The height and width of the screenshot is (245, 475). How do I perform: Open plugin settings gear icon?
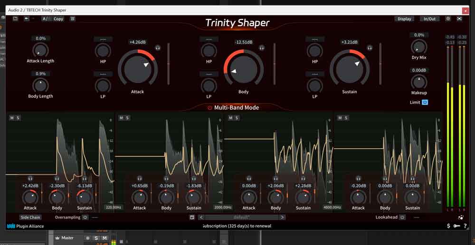[x=448, y=19]
